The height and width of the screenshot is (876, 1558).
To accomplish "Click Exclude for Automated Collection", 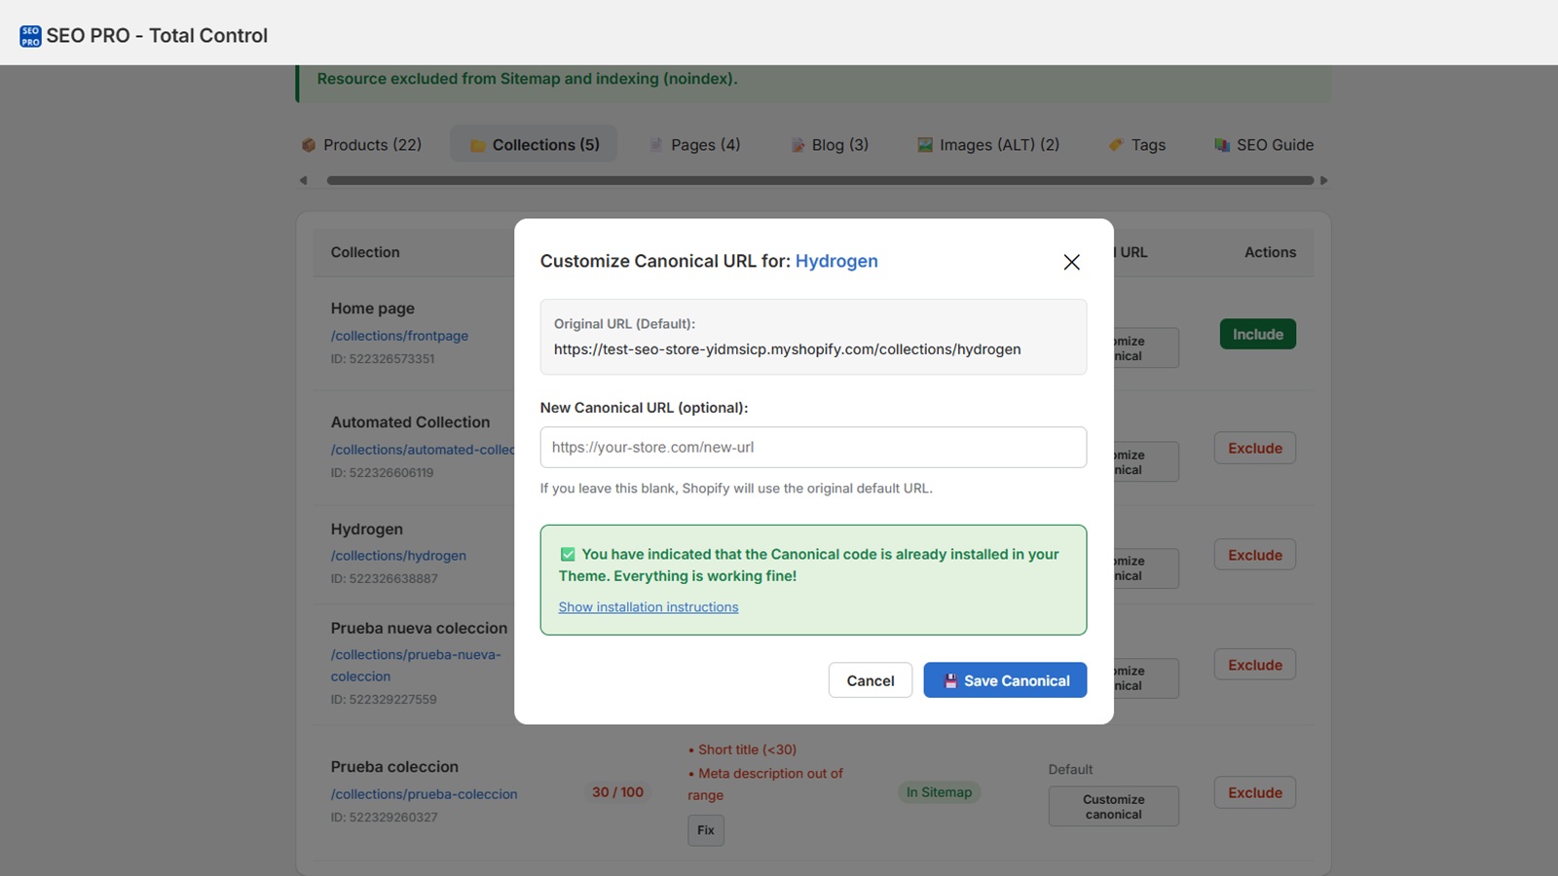I will click(x=1255, y=448).
